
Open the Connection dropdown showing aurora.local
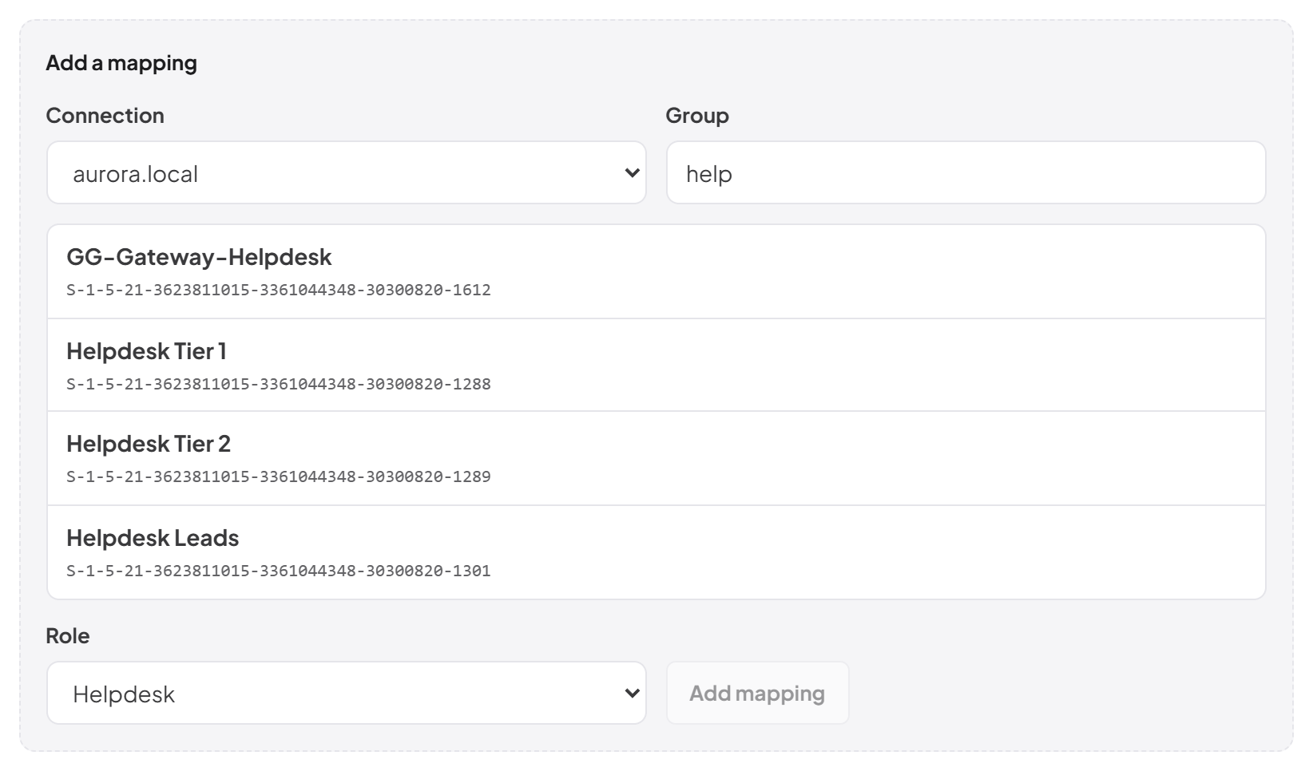click(x=346, y=172)
